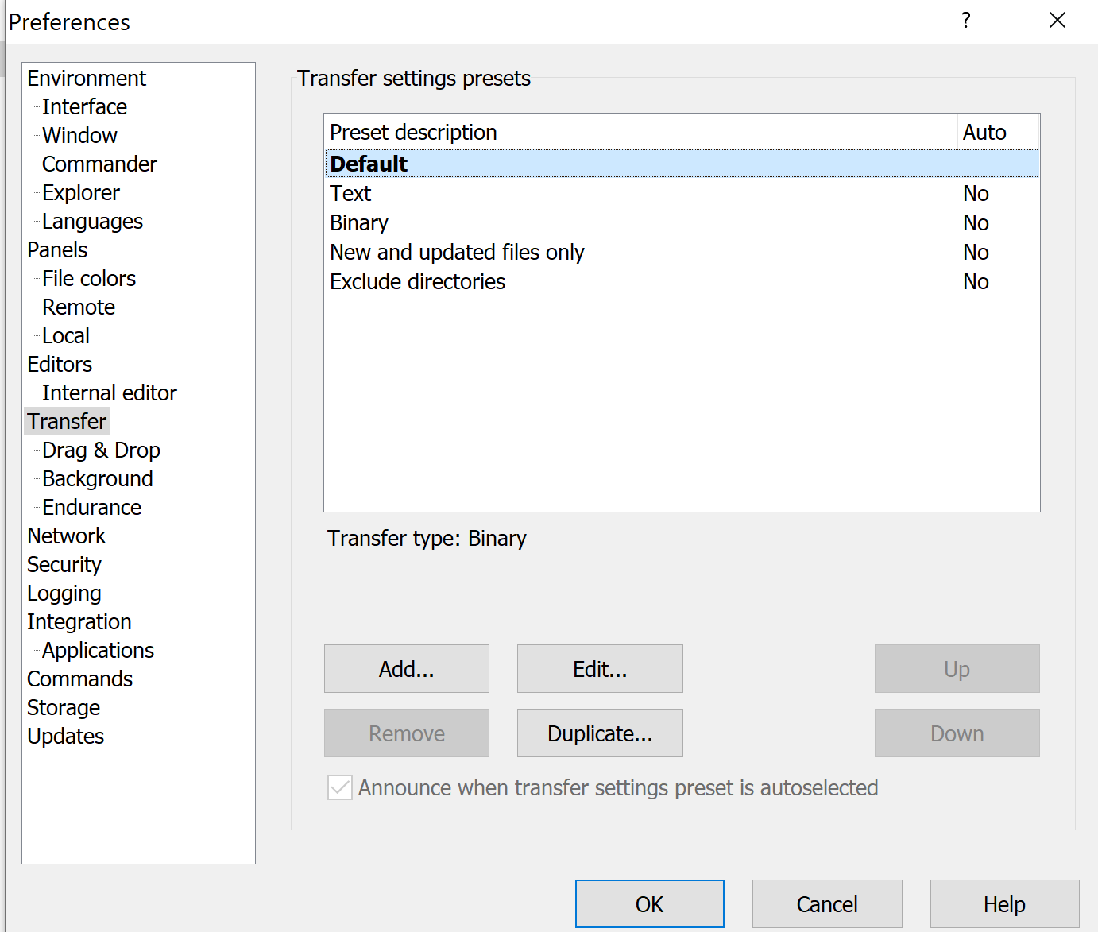The width and height of the screenshot is (1098, 932).
Task: Open the Environment preferences category
Action: pos(87,79)
